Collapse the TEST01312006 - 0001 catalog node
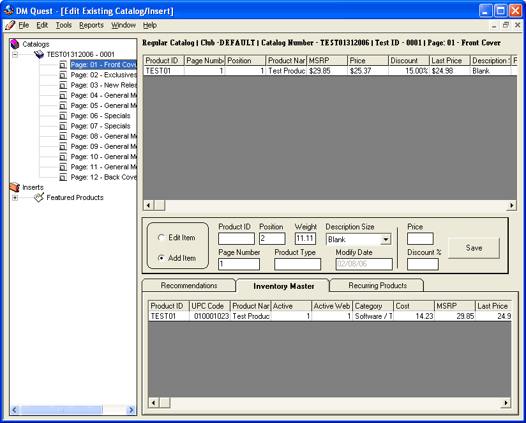526x423 pixels. pyautogui.click(x=15, y=54)
